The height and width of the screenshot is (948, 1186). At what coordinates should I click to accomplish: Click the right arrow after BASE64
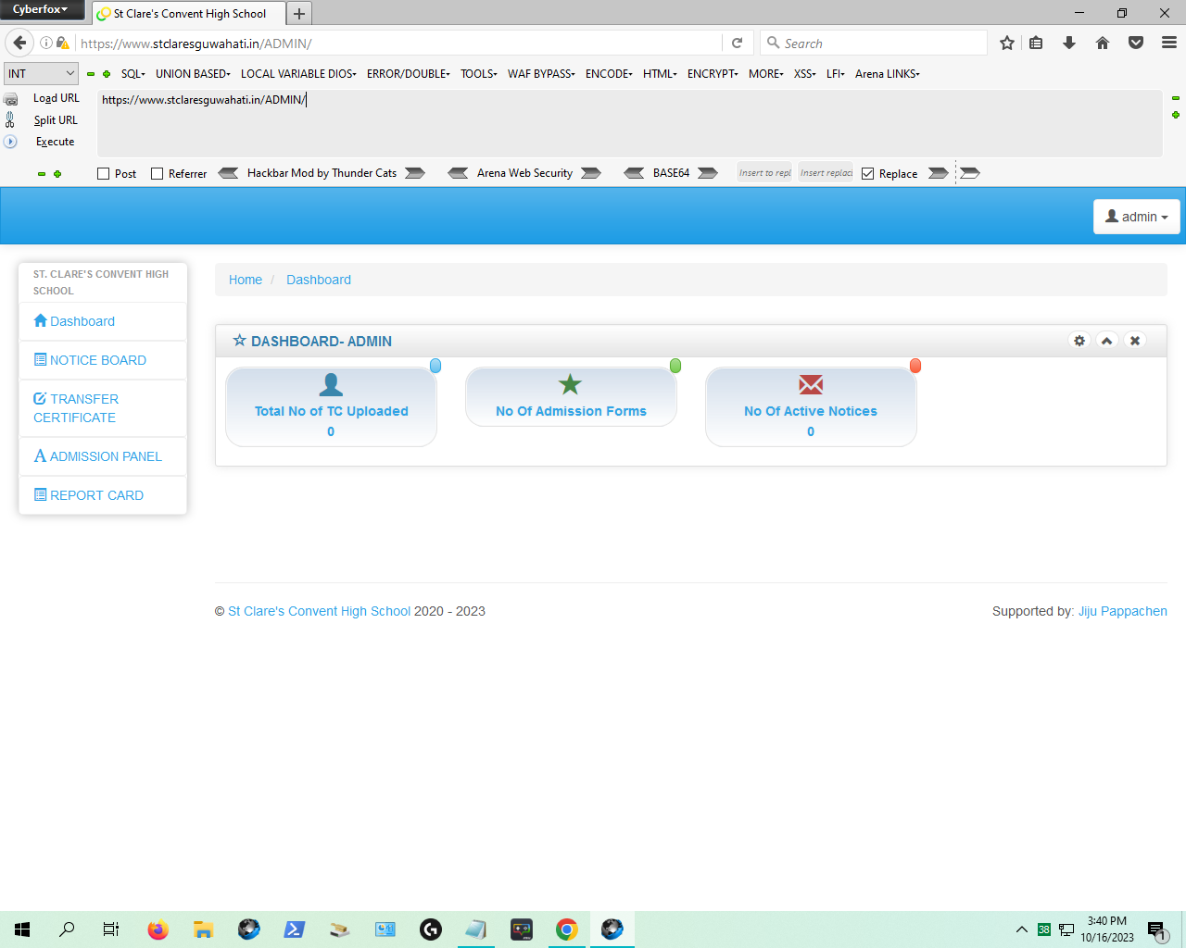pos(708,173)
